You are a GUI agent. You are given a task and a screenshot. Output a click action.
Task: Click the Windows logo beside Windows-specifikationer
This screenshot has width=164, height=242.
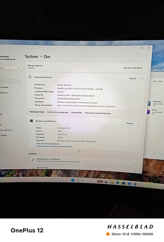31,121
